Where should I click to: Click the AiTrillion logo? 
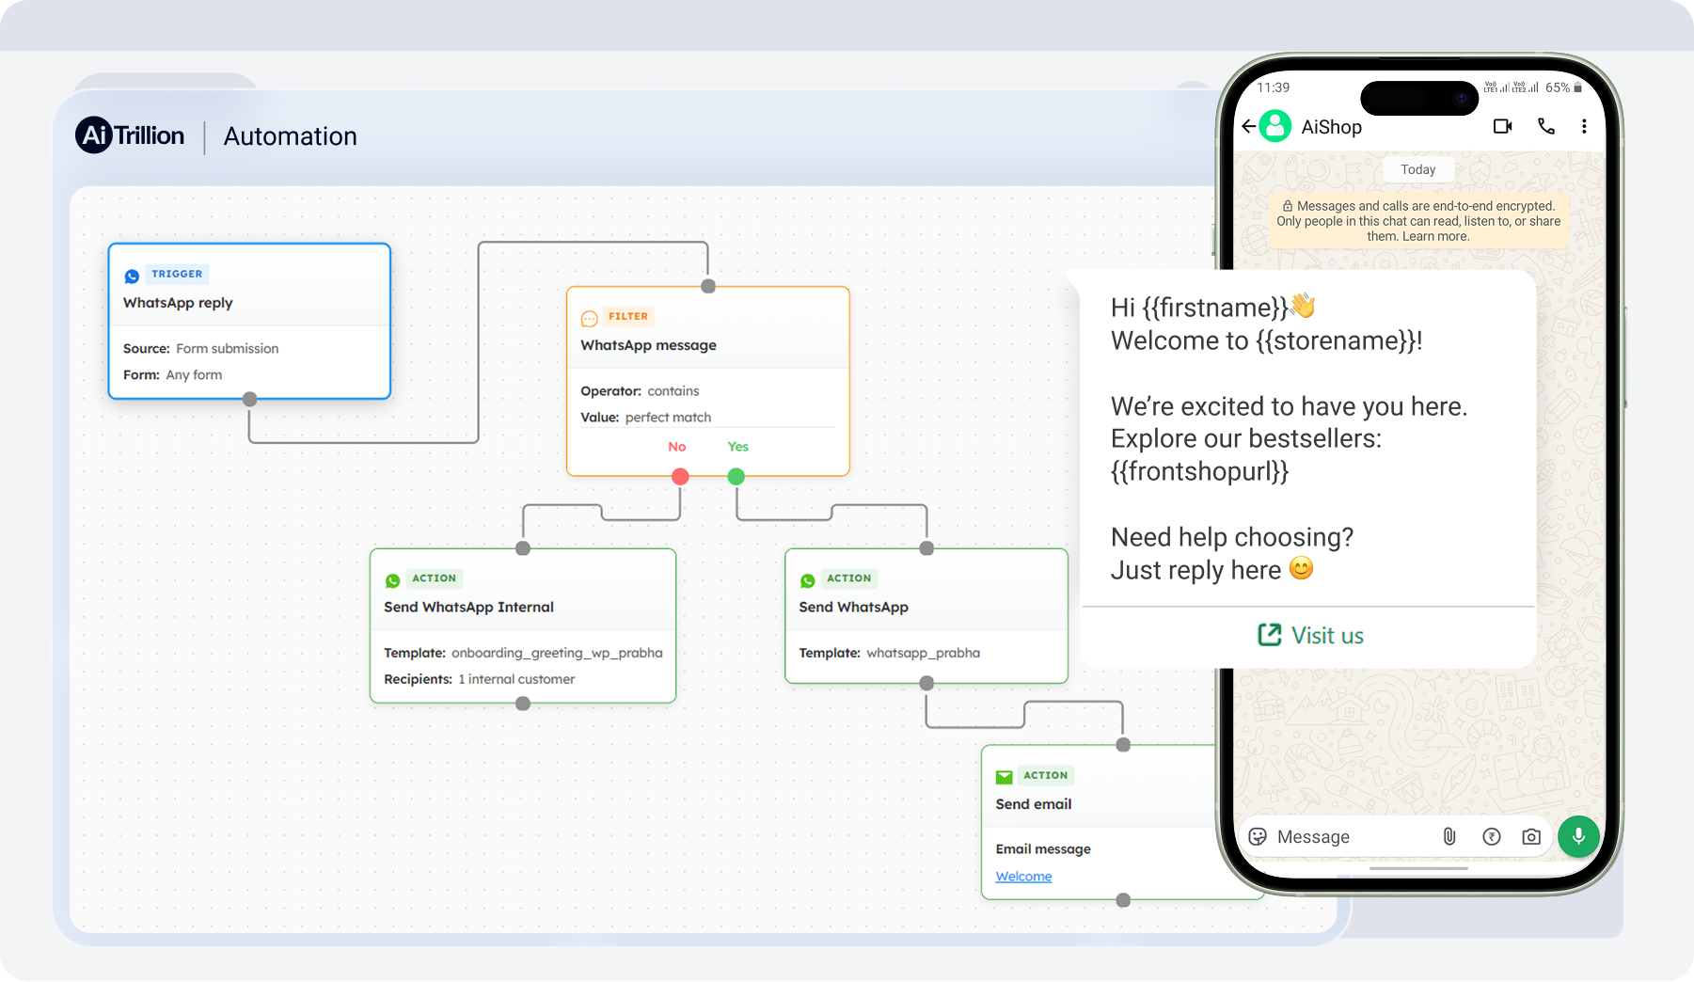(x=130, y=135)
